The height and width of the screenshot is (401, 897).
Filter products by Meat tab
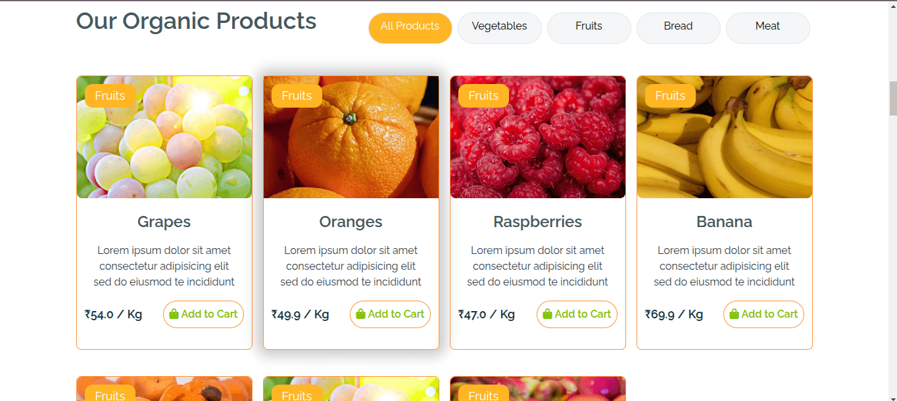(767, 27)
